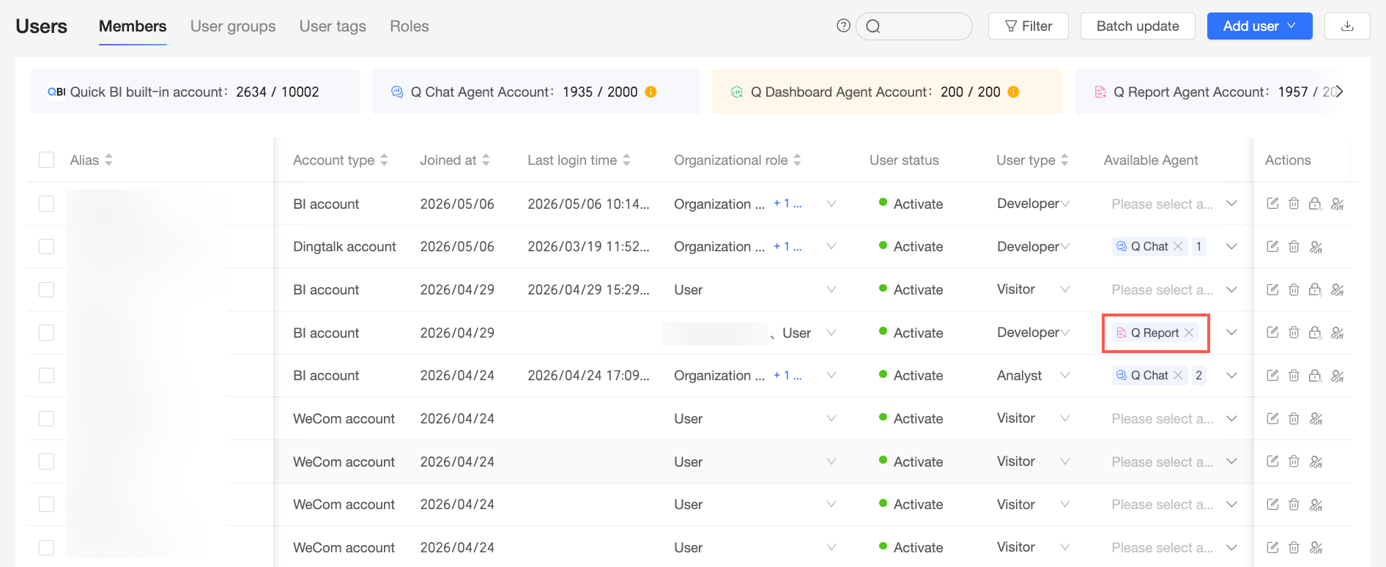Open the User groups tab
This screenshot has height=567, width=1386.
tap(233, 26)
